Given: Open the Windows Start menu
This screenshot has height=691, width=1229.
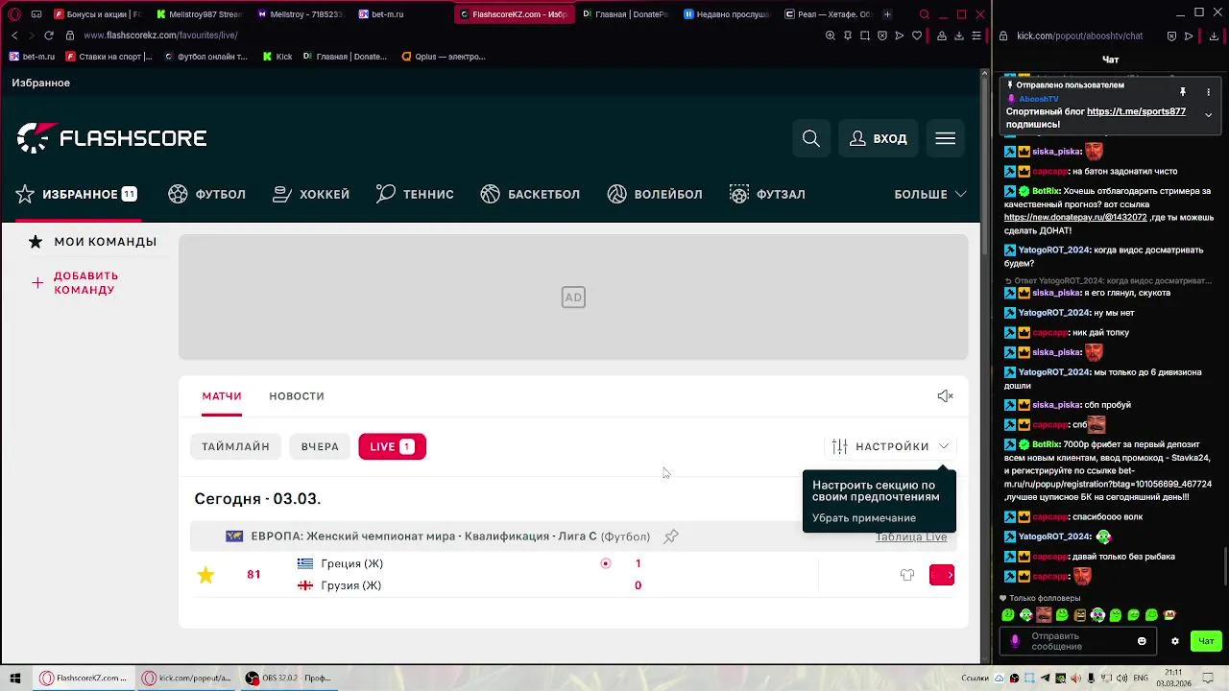Looking at the screenshot, I should click(15, 678).
